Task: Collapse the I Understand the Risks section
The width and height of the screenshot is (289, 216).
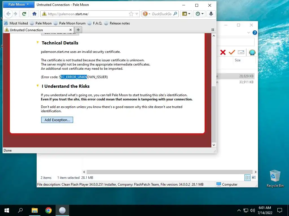Action: tap(38, 86)
